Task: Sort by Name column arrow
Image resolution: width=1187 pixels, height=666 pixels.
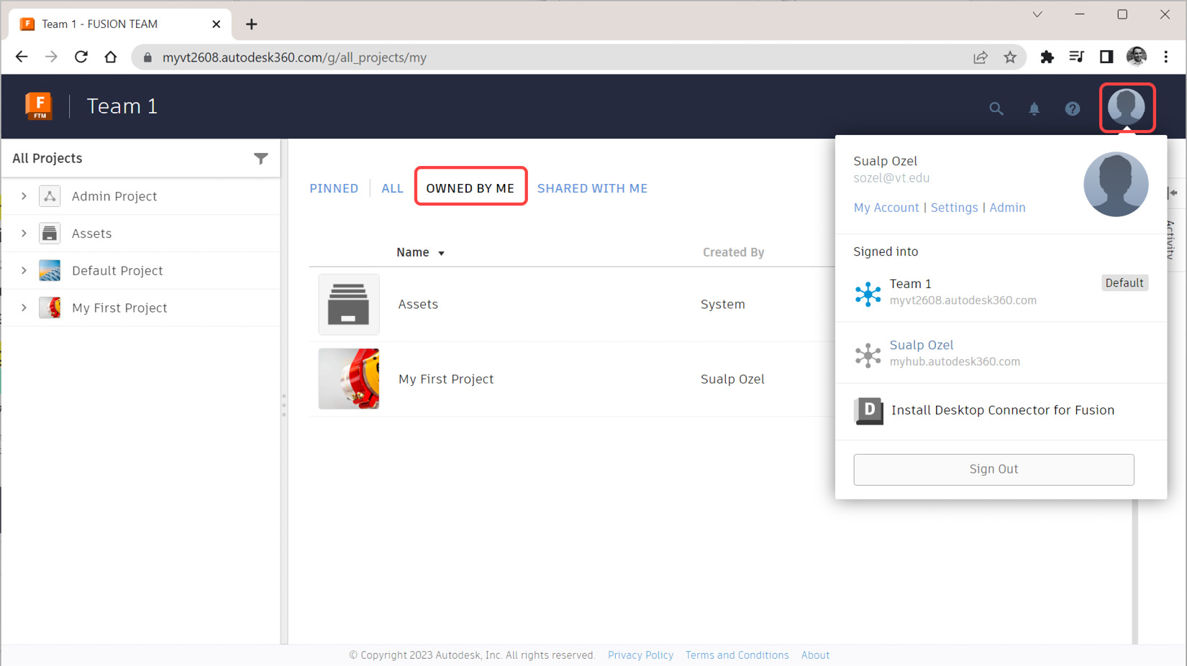Action: click(441, 253)
